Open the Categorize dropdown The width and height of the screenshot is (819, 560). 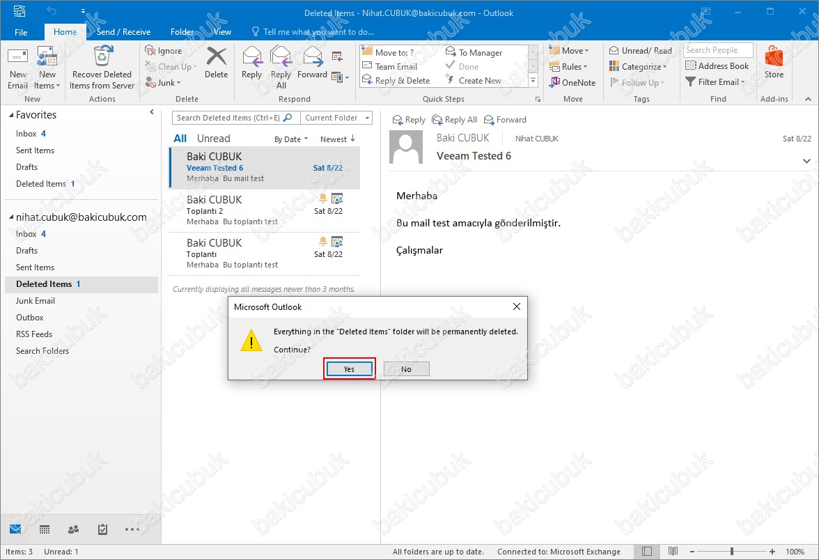click(638, 66)
